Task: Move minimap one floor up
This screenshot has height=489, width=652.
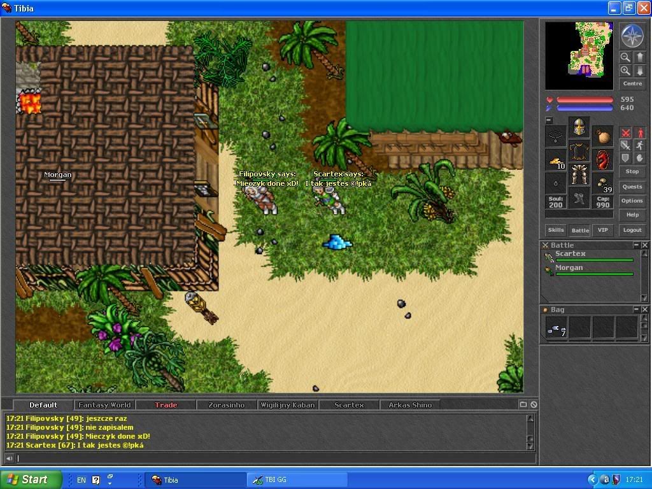Action: (640, 57)
